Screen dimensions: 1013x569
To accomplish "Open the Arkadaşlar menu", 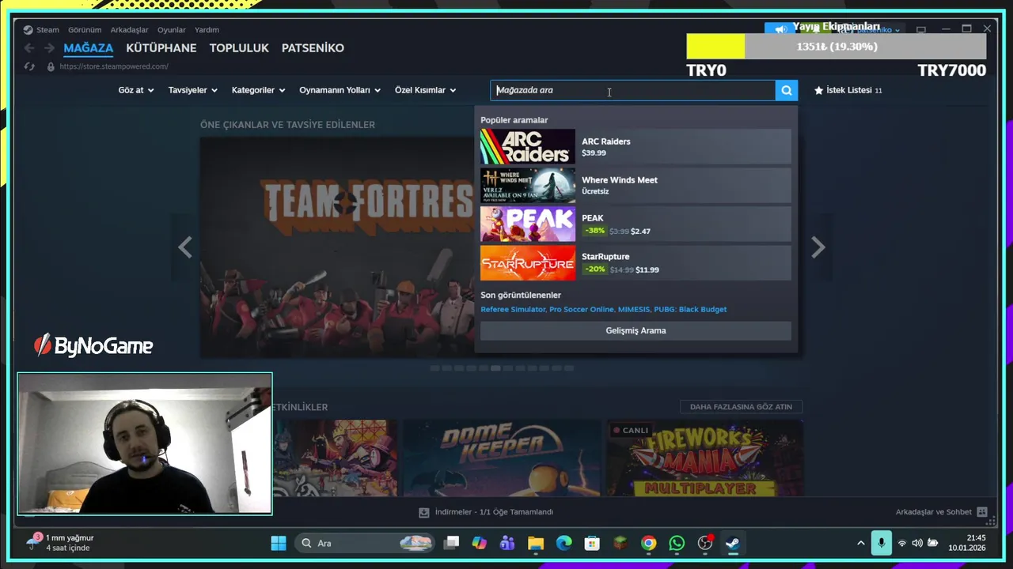I will (129, 30).
